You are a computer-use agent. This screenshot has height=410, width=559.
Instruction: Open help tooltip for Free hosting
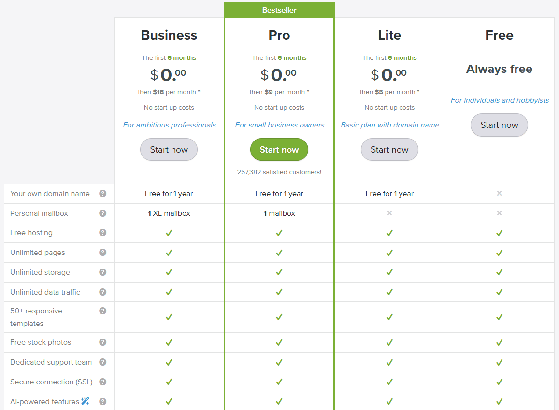pos(103,233)
